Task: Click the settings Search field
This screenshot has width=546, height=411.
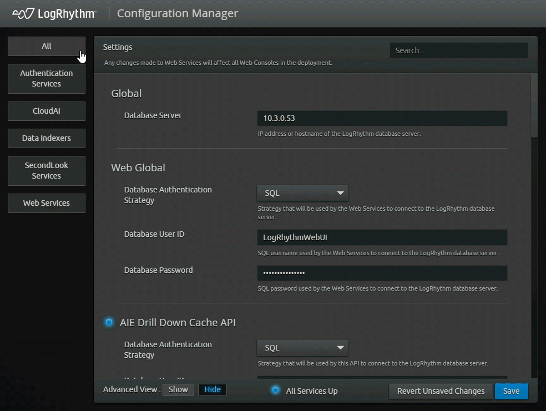Action: click(x=458, y=50)
